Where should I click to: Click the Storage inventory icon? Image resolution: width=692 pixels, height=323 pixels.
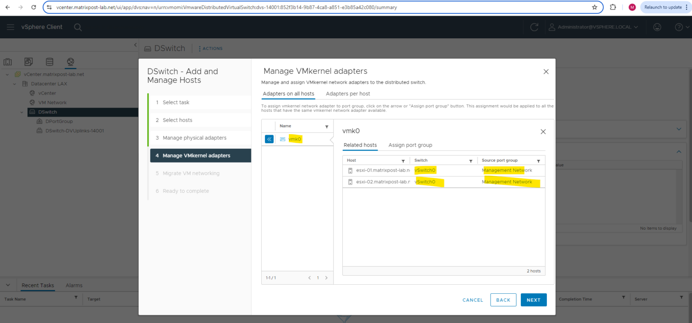coord(50,62)
